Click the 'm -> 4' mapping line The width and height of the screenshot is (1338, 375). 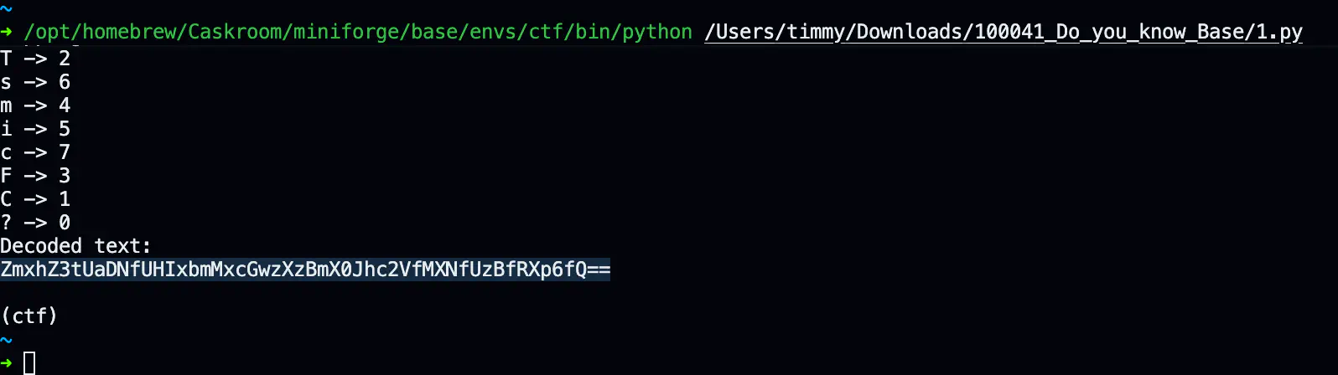tap(35, 105)
